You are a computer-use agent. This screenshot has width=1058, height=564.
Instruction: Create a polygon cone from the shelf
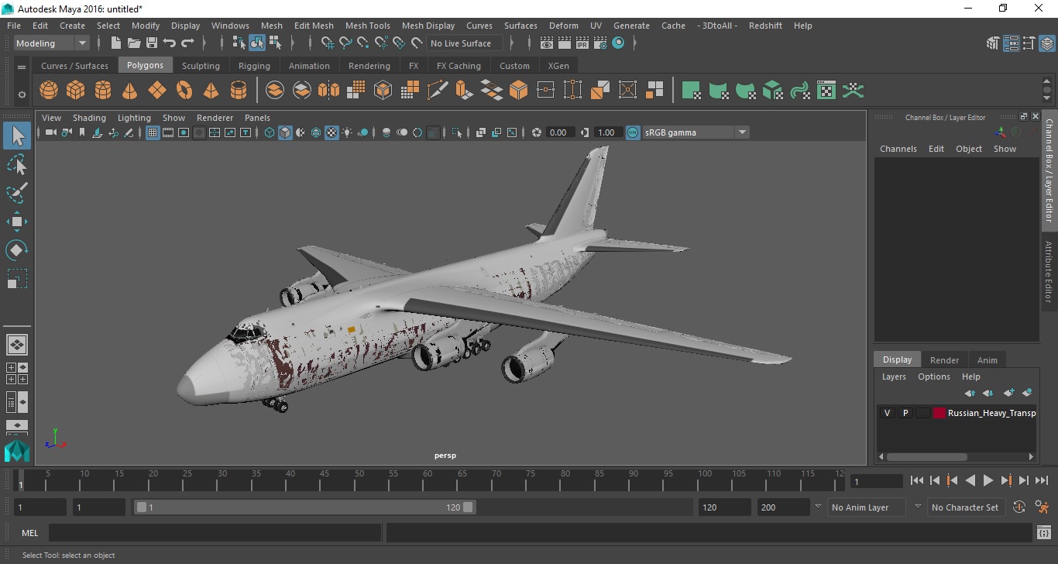coord(130,91)
